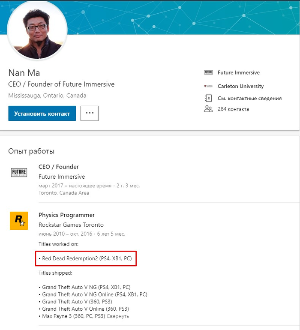
Task: Open Future Immersive logo in experience section
Action: point(19,172)
